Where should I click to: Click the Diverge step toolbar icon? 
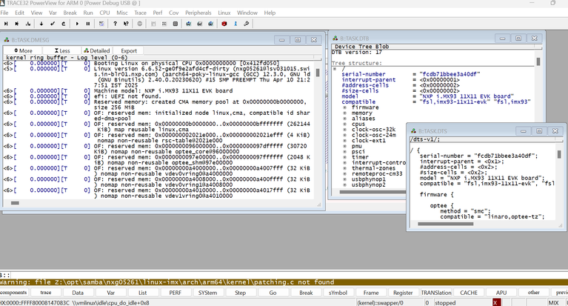pyautogui.click(x=28, y=24)
